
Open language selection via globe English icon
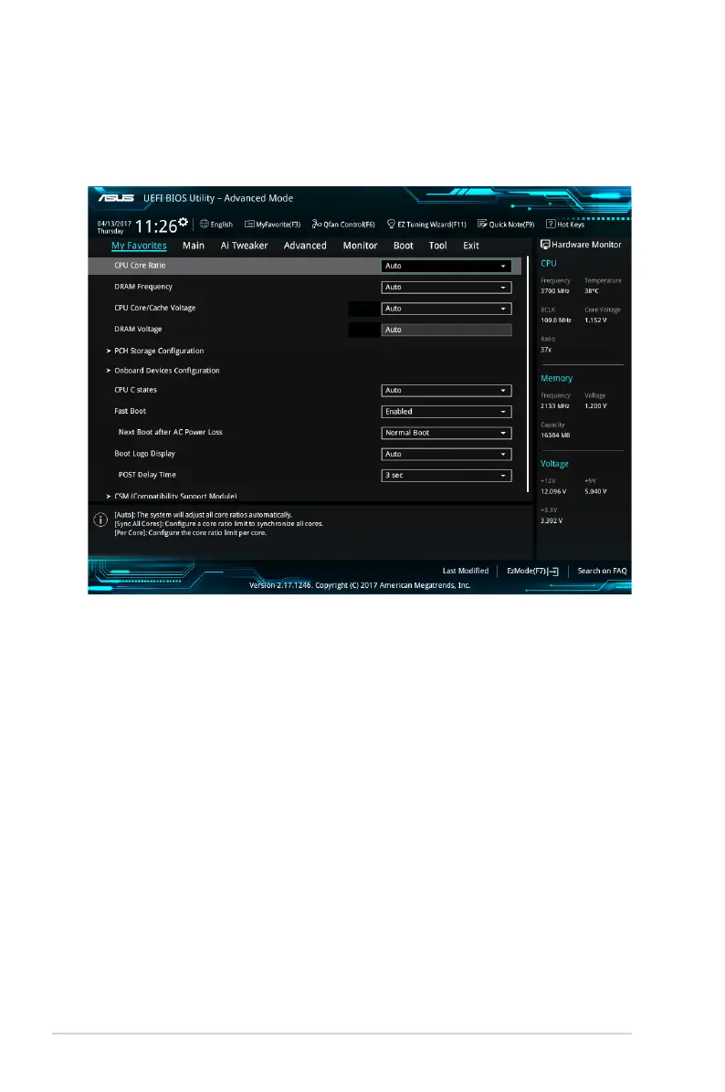pyautogui.click(x=216, y=225)
